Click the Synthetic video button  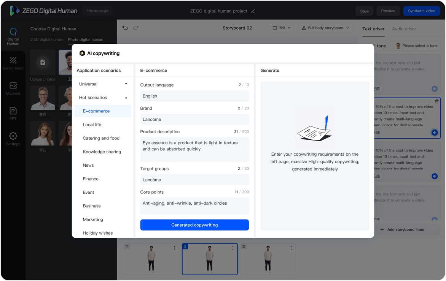[421, 11]
